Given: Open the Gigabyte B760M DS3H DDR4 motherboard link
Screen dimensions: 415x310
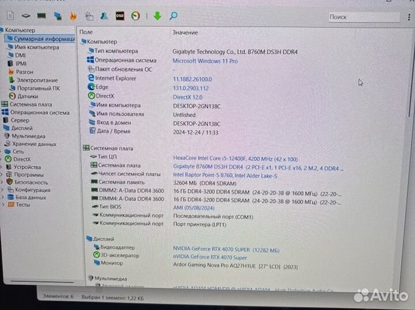Looking at the screenshot, I should click(258, 167).
